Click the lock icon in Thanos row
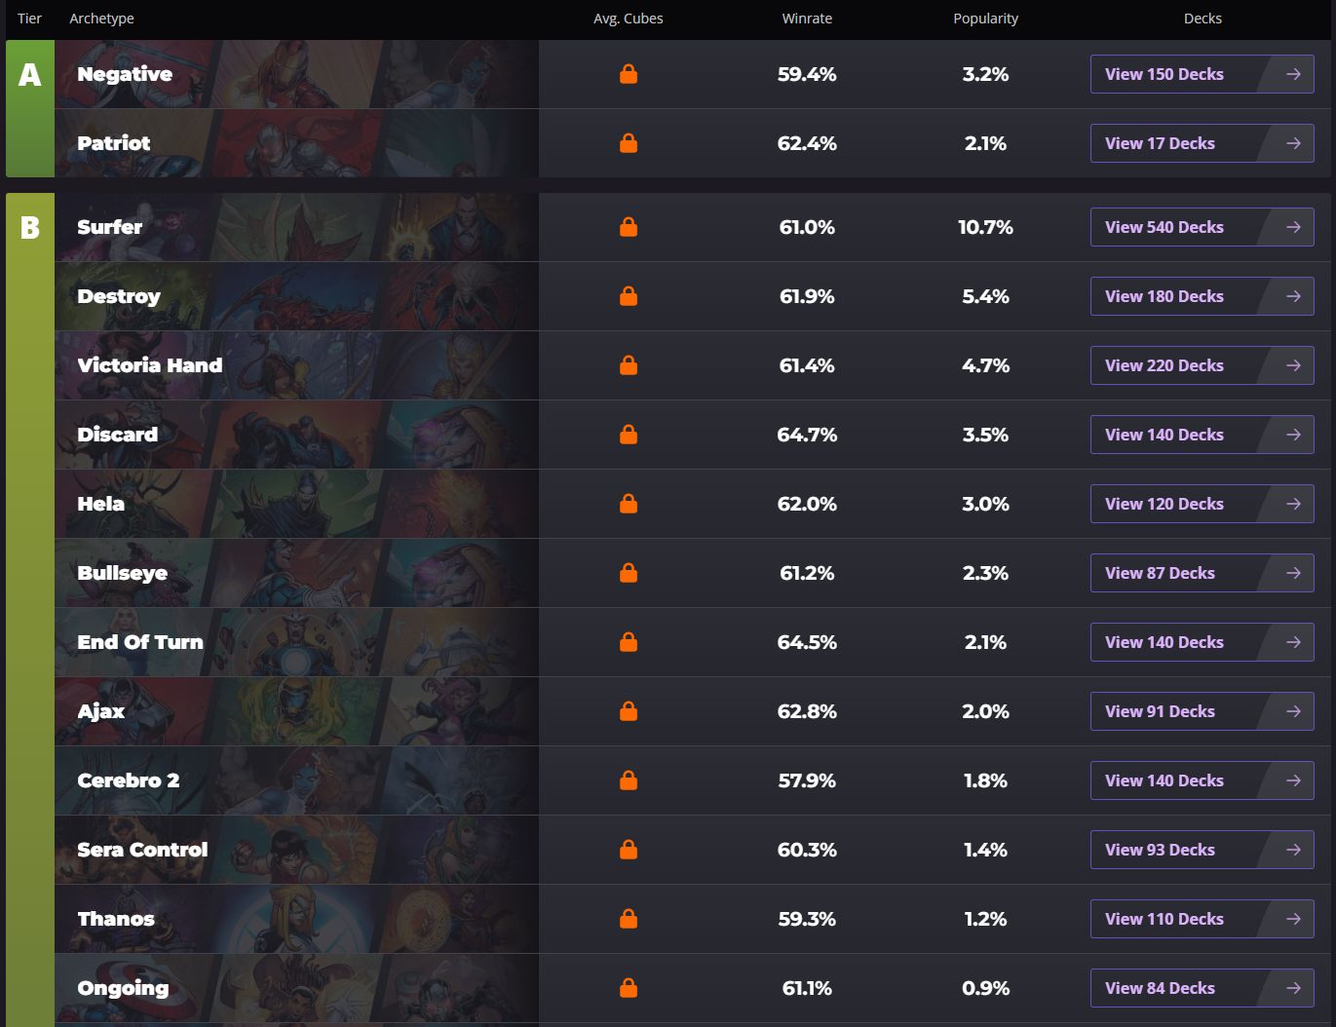The image size is (1336, 1027). [629, 919]
